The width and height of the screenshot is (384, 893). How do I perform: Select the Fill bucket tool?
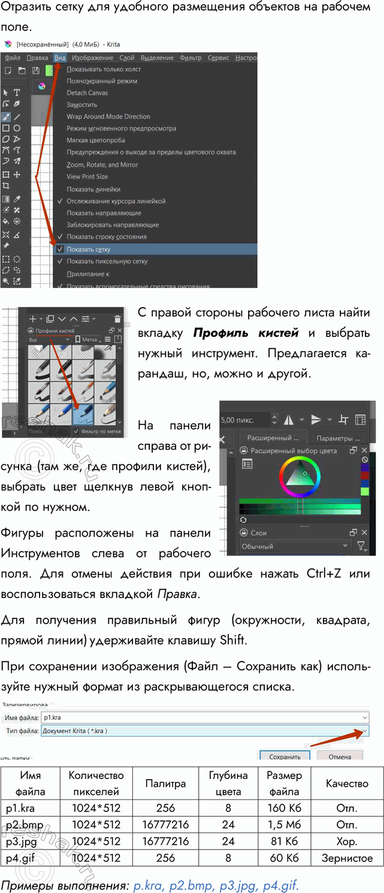tap(6, 221)
